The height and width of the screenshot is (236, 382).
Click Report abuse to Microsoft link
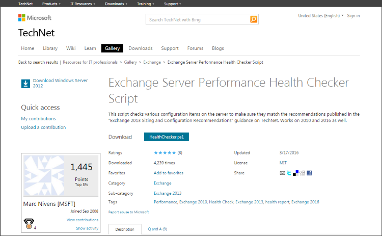129,212
